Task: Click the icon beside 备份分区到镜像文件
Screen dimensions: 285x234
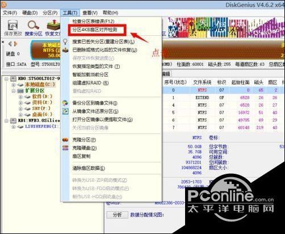Action: pyautogui.click(x=65, y=103)
